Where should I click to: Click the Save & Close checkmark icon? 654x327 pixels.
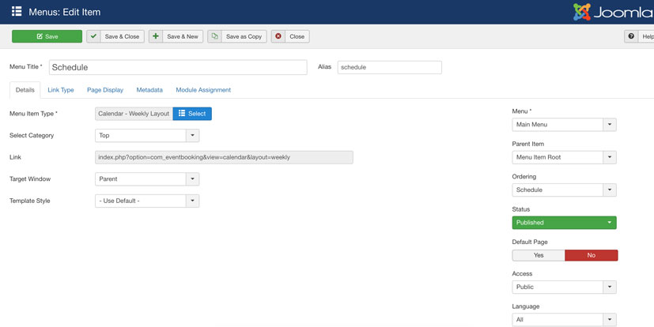tap(93, 36)
